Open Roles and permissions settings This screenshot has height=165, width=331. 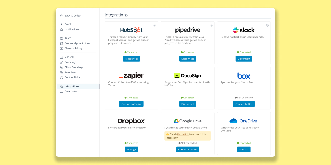[77, 43]
